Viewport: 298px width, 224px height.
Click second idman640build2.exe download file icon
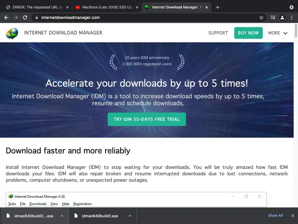(76, 216)
